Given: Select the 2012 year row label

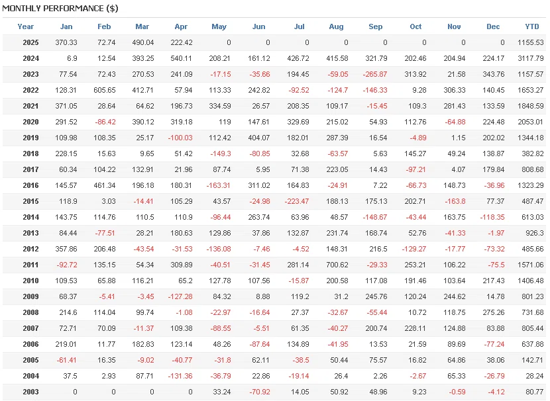Looking at the screenshot, I should pyautogui.click(x=30, y=249).
